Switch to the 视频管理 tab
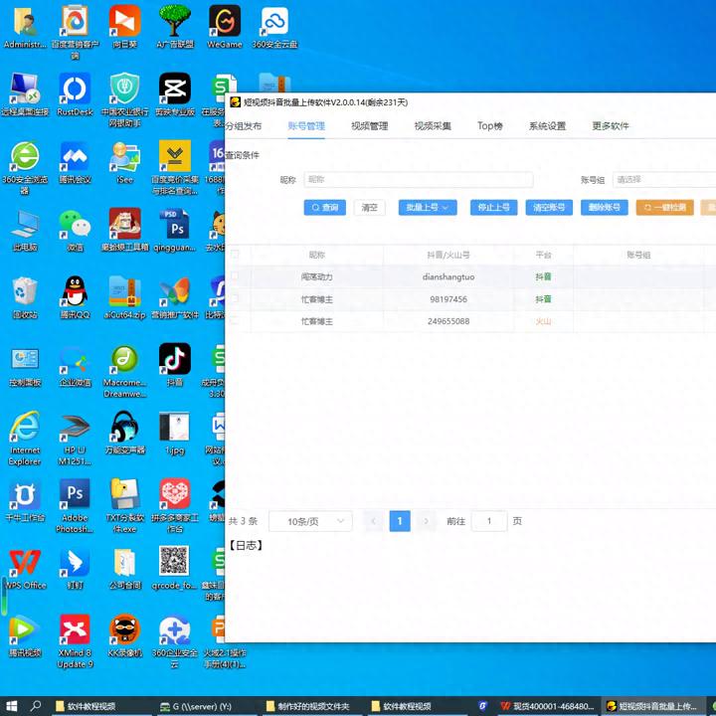This screenshot has height=716, width=716. coord(369,126)
